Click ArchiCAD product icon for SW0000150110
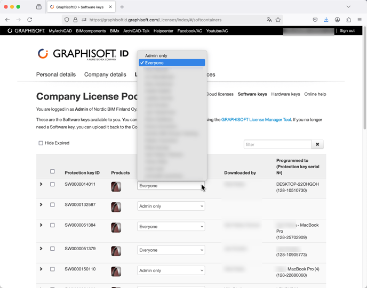 [116, 271]
